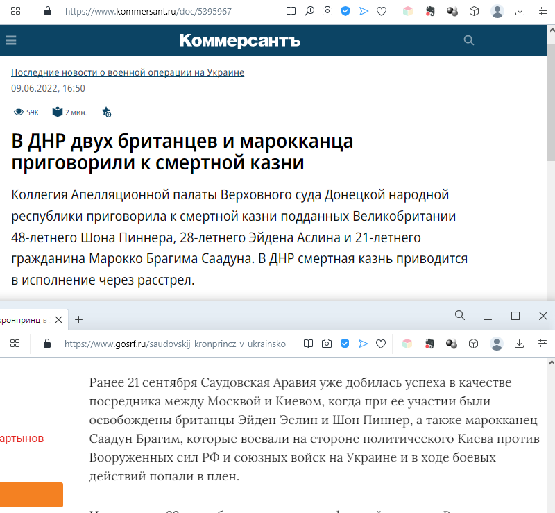Viewport: 555px width, 513px height.
Task: Open Evernote elephant extension in gosrf window
Action: tap(429, 344)
